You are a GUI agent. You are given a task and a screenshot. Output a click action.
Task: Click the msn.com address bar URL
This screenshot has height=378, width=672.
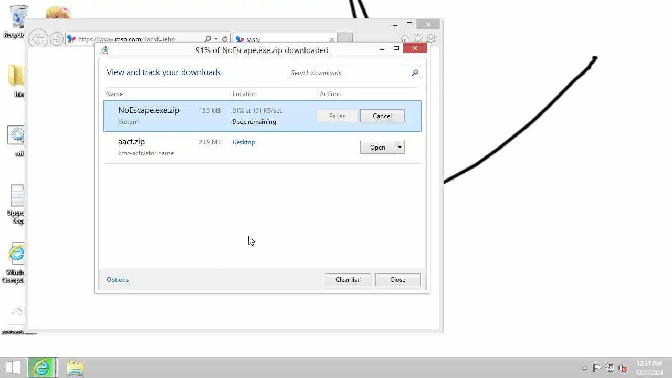[x=126, y=39]
